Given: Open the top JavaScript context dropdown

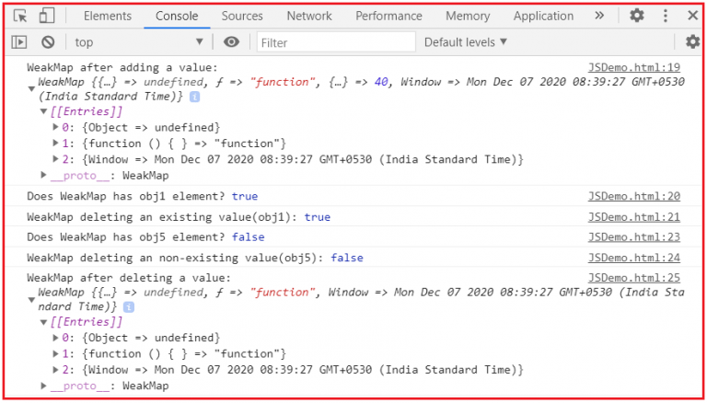Looking at the screenshot, I should point(138,42).
